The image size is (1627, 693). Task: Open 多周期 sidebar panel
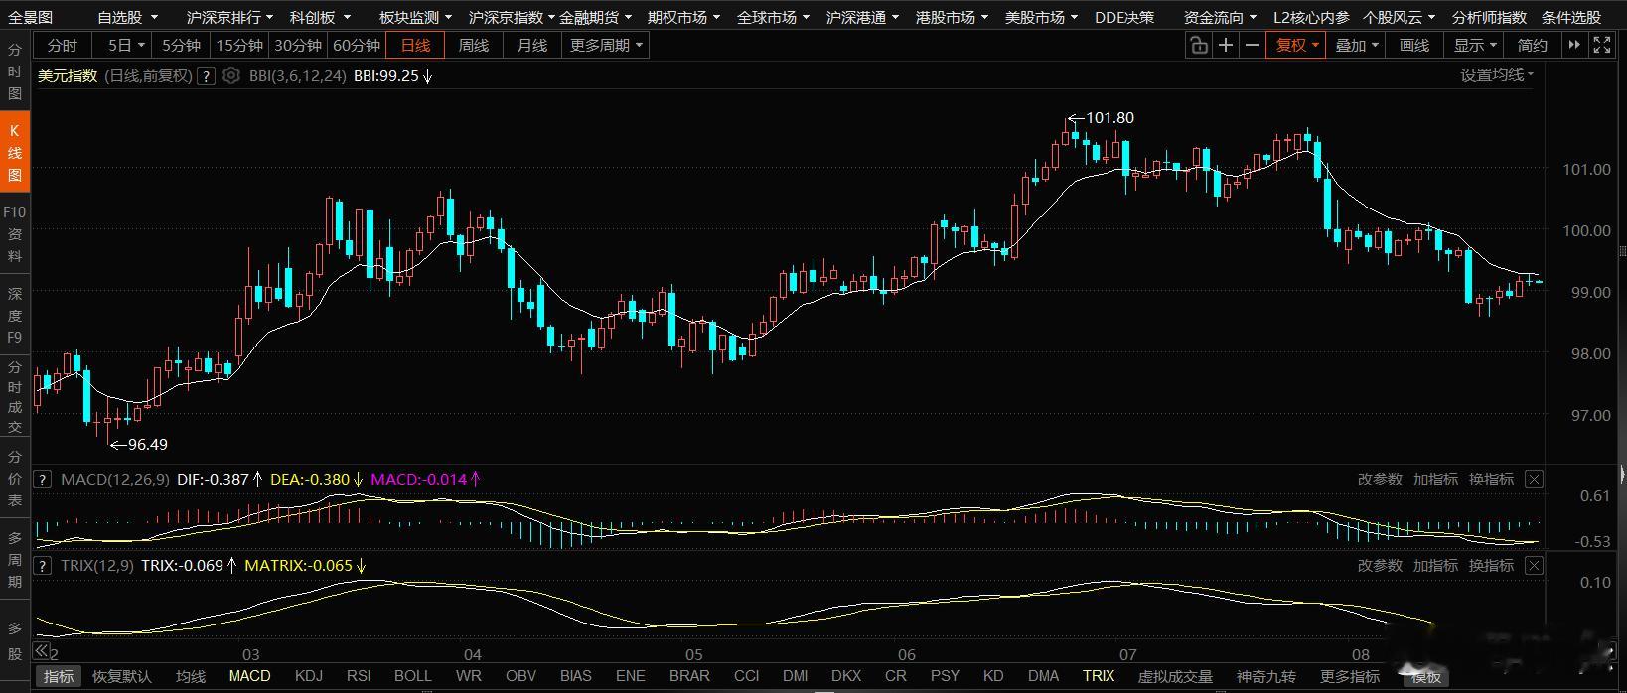pos(15,559)
